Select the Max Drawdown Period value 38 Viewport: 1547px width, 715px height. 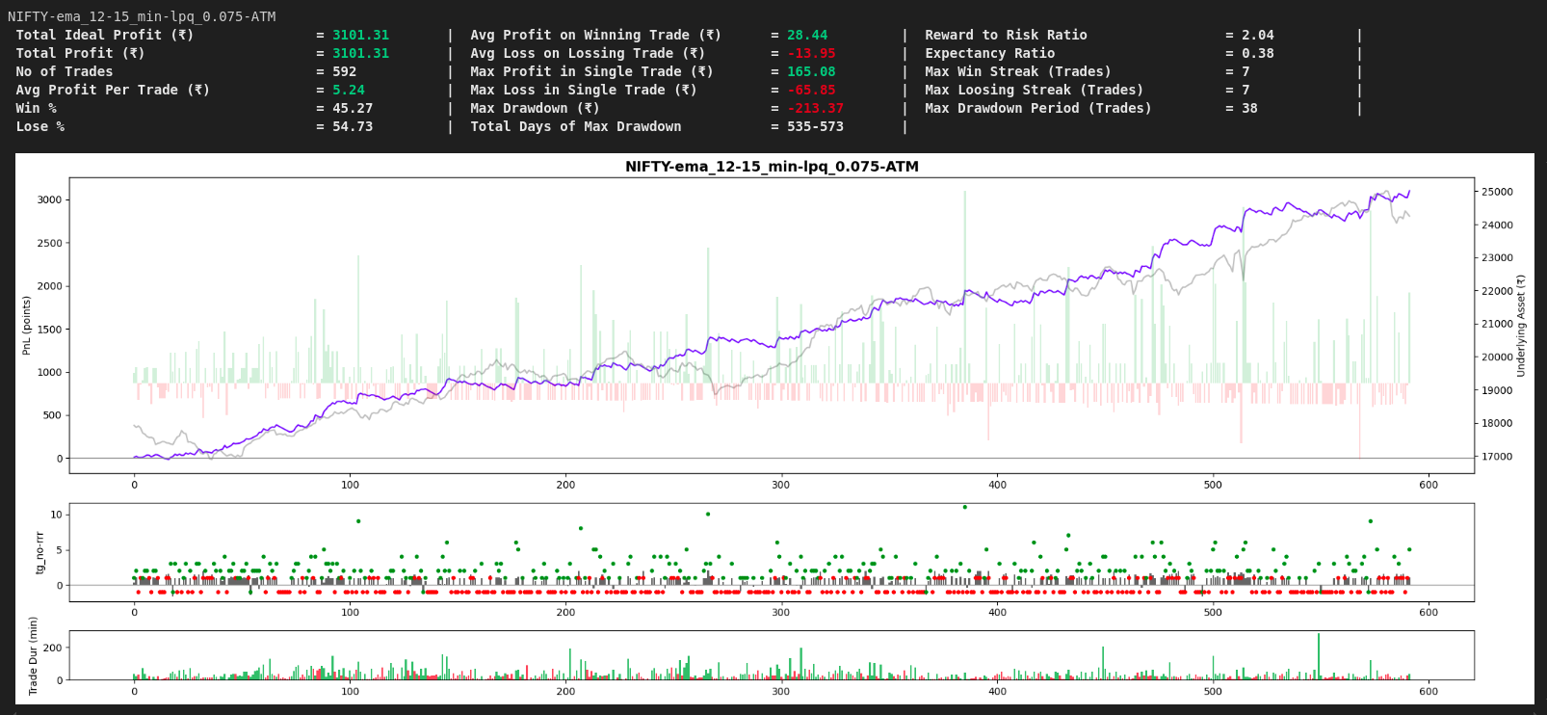coord(1249,108)
